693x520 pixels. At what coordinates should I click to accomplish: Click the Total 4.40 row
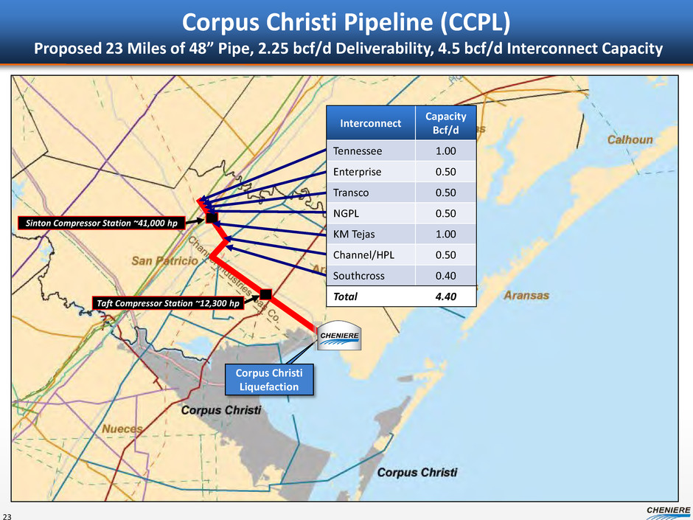[x=401, y=297]
